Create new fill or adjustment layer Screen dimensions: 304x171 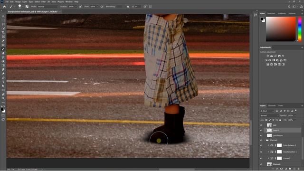(286, 169)
